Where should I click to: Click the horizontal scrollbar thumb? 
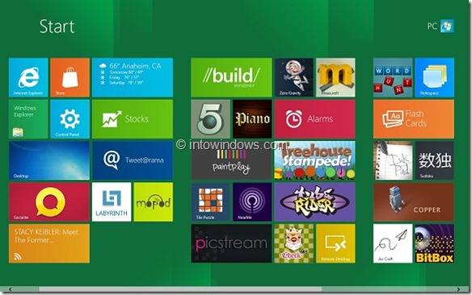coord(180,289)
